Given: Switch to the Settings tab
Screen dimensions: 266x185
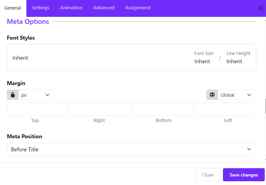Looking at the screenshot, I should tap(41, 8).
